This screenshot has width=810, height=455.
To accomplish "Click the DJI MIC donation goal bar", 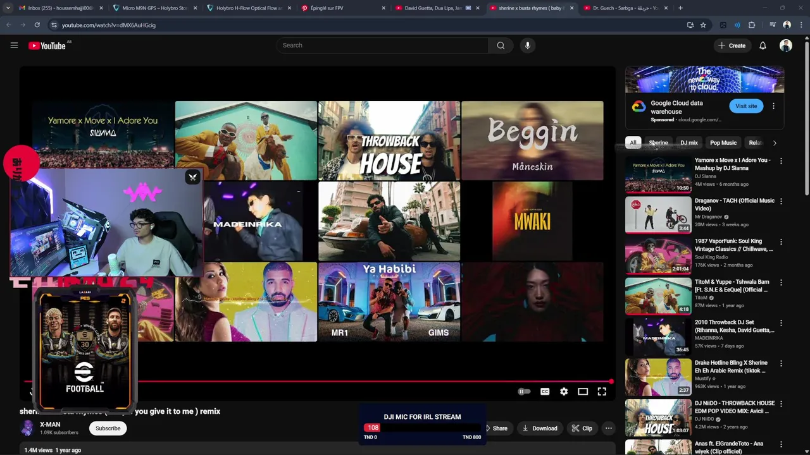I will click(422, 428).
